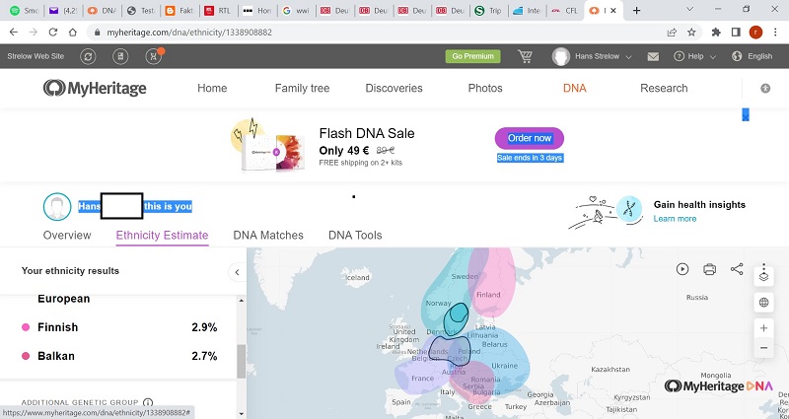
Task: Click the globe view icon on map
Action: click(763, 303)
